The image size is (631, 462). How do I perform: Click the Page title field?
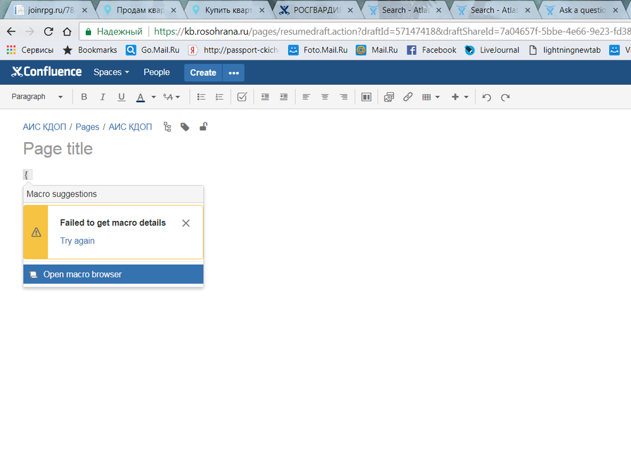[58, 149]
